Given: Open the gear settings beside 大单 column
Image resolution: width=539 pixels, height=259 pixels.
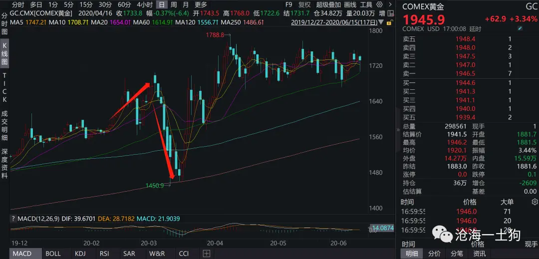Looking at the screenshot, I should coord(535,202).
